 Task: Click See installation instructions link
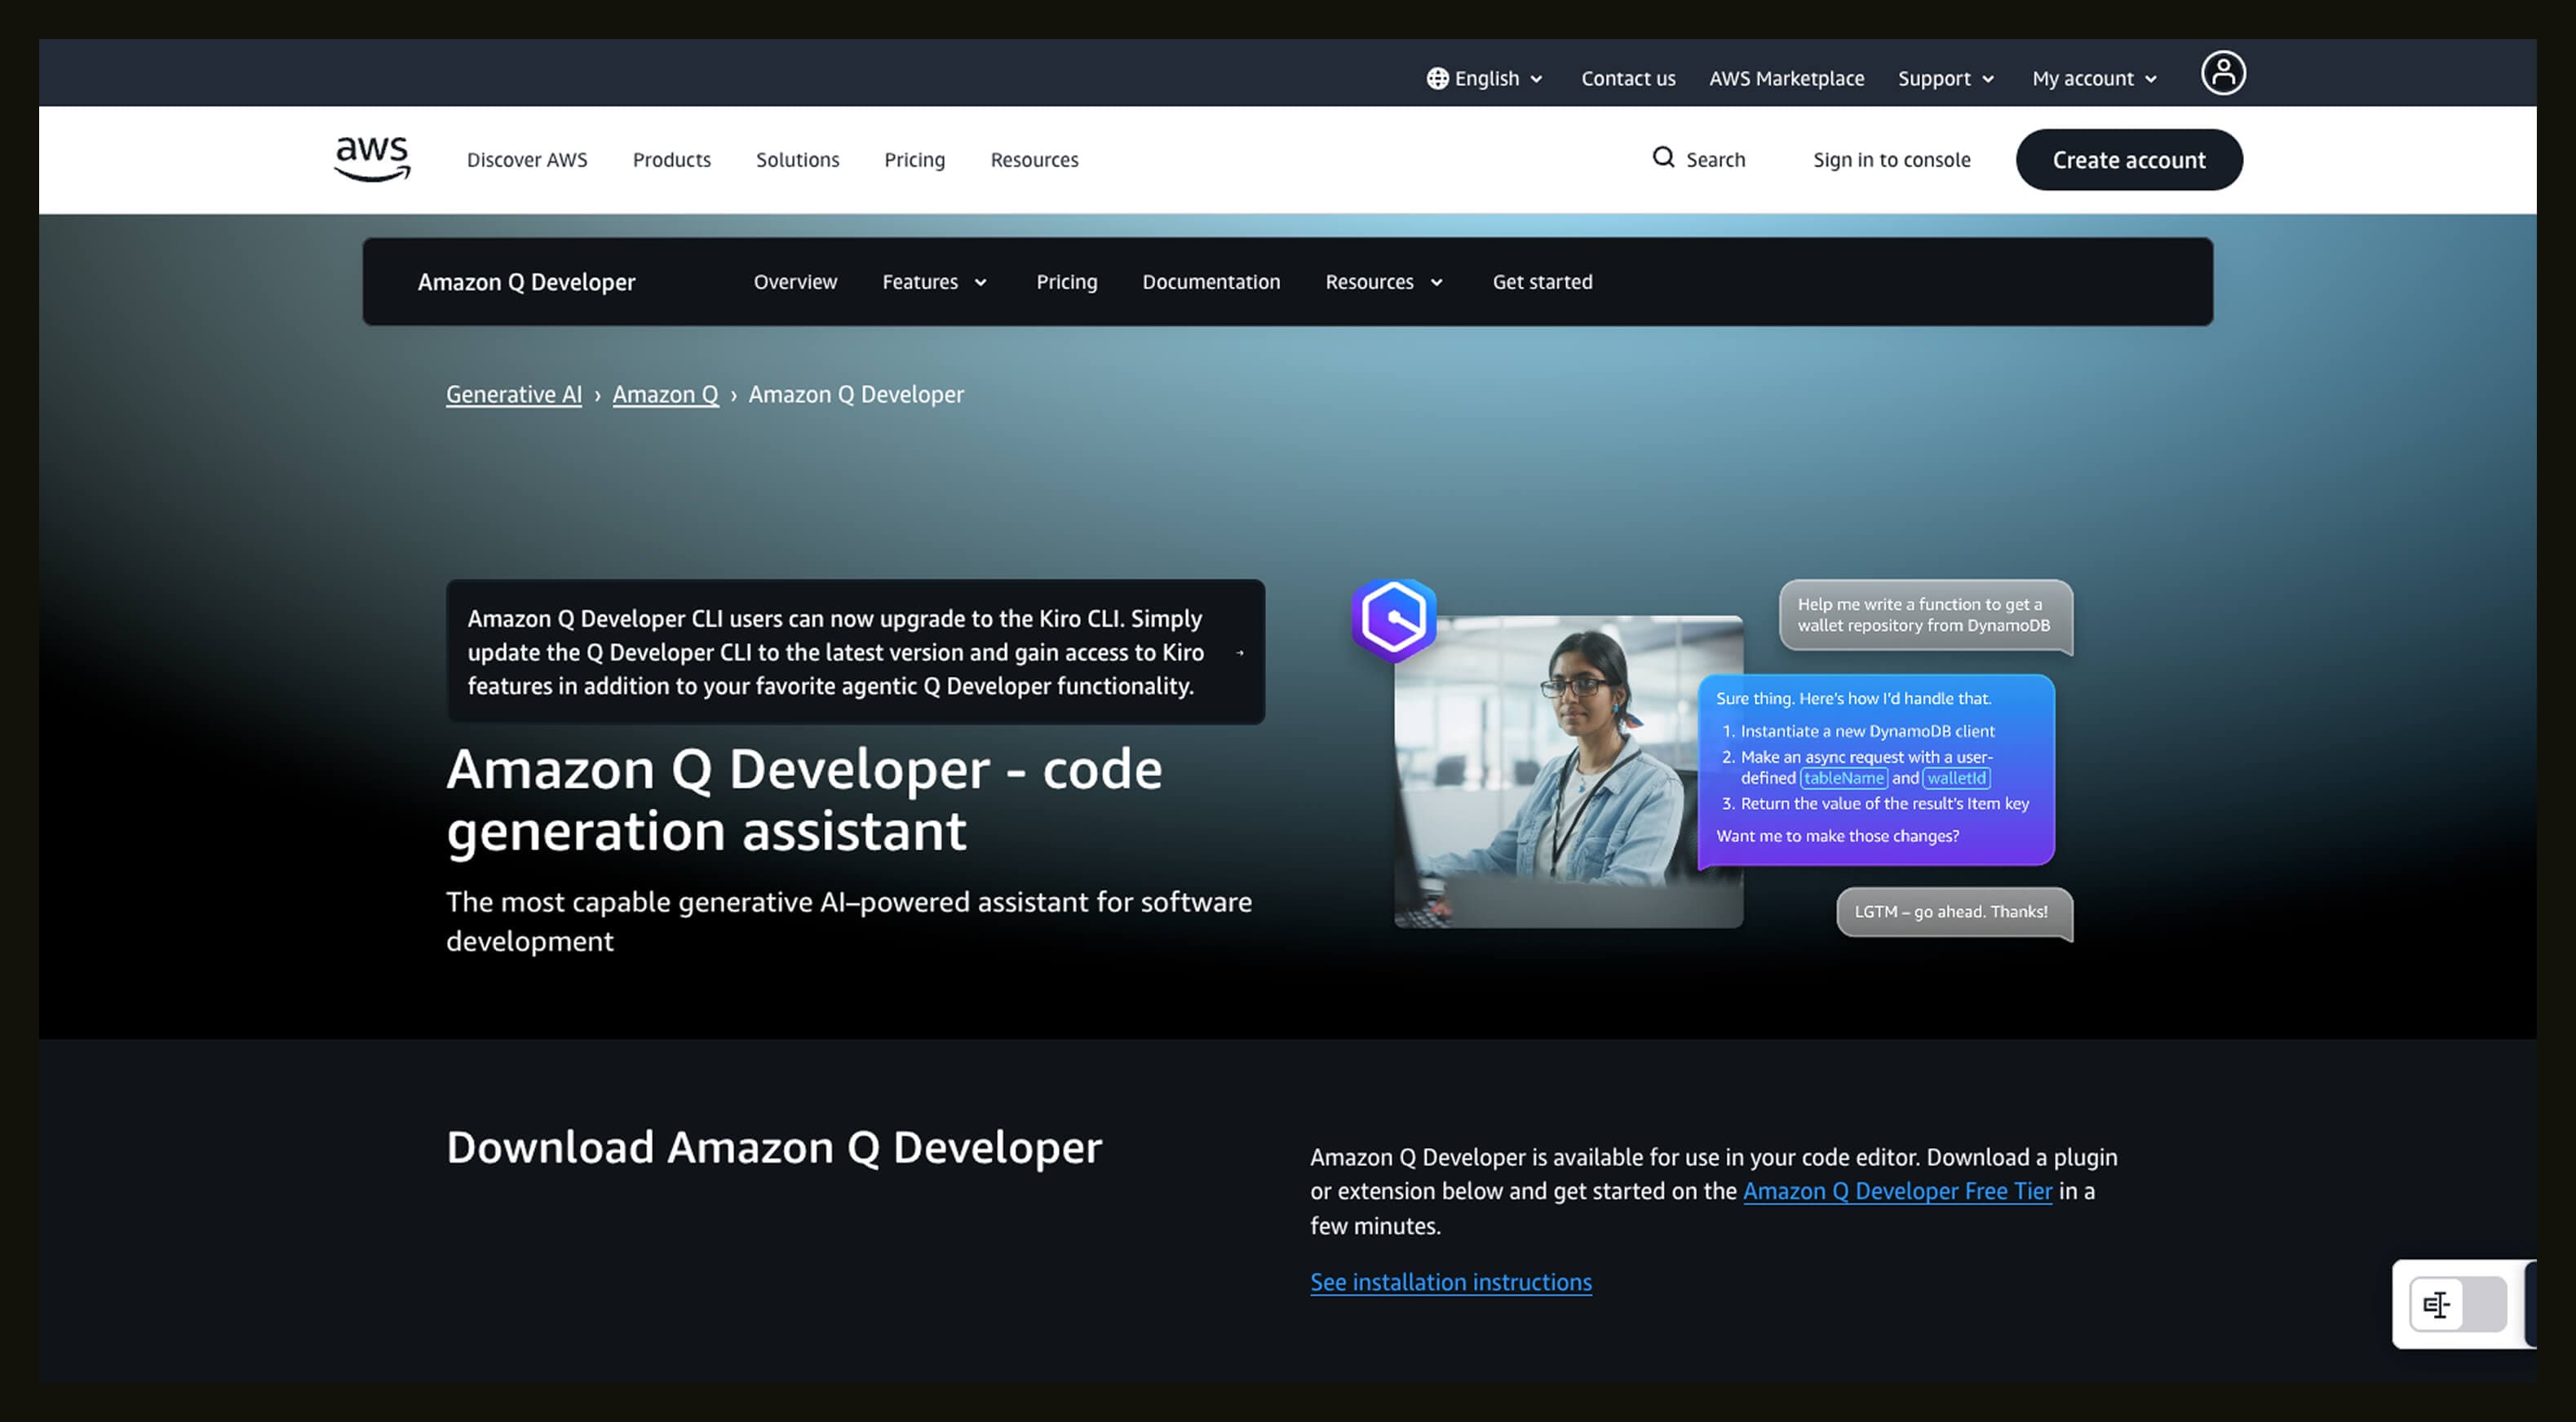[x=1450, y=1282]
